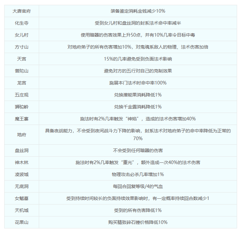Select the 女魃墓 row label
This screenshot has height=232, width=240.
pyautogui.click(x=22, y=198)
